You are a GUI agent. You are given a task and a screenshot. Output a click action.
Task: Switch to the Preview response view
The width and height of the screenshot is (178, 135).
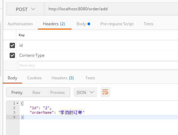tap(58, 93)
